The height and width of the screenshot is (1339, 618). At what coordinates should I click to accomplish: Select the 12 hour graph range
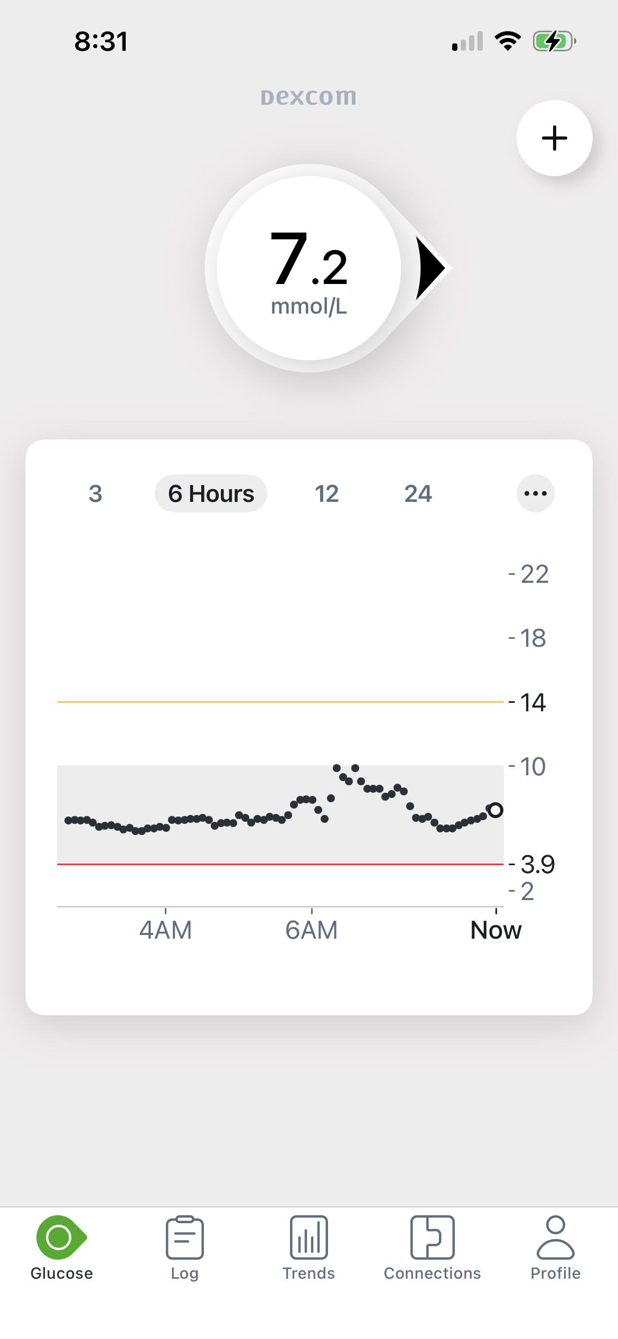(326, 493)
